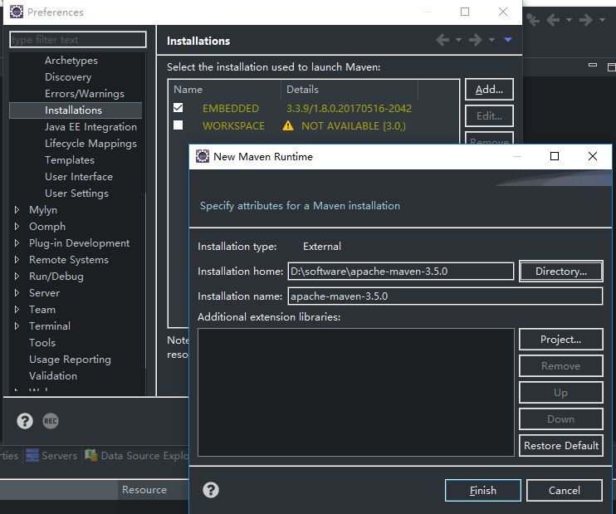Click the help icon in Preferences window
616x514 pixels.
coord(25,421)
